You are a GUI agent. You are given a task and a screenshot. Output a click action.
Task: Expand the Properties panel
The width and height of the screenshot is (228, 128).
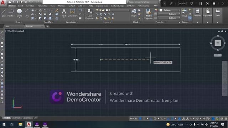[161, 22]
